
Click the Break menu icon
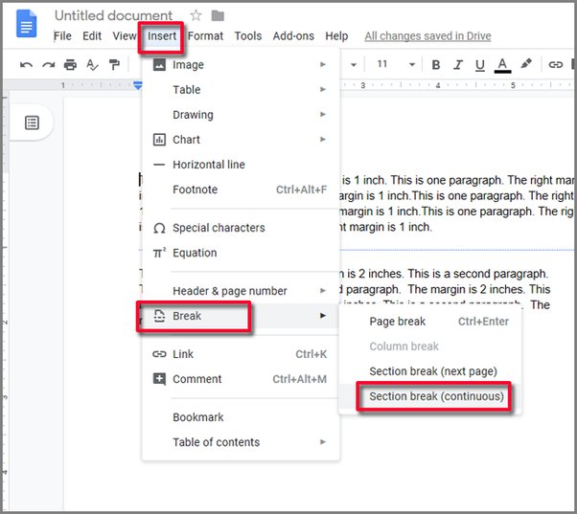(159, 316)
